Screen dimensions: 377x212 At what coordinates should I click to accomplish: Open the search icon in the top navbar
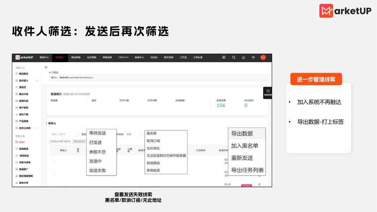pyautogui.click(x=234, y=57)
